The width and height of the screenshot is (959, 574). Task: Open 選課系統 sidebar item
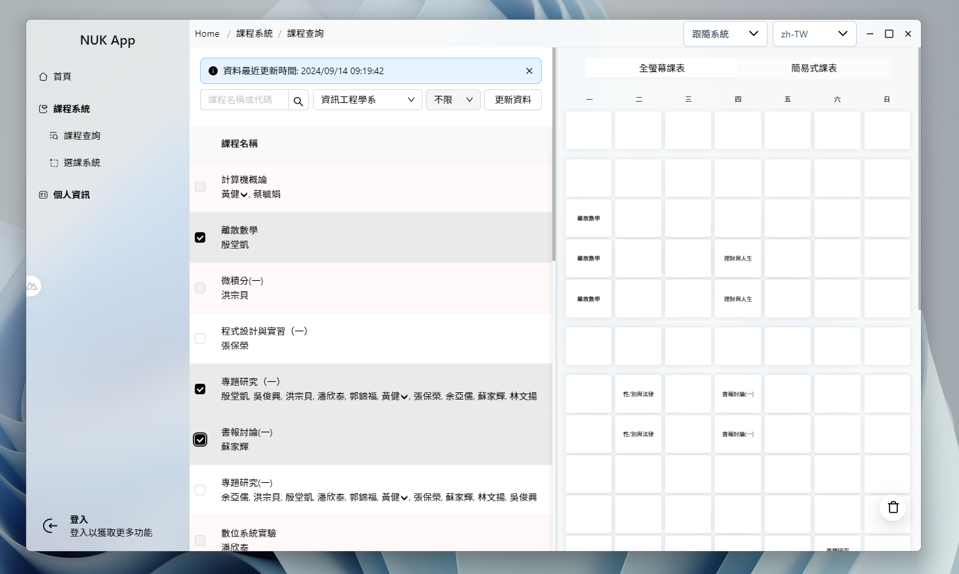tap(75, 163)
